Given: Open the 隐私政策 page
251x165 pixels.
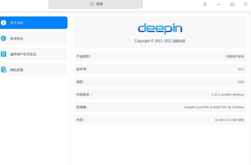Looking at the screenshot, I should (x=34, y=70).
